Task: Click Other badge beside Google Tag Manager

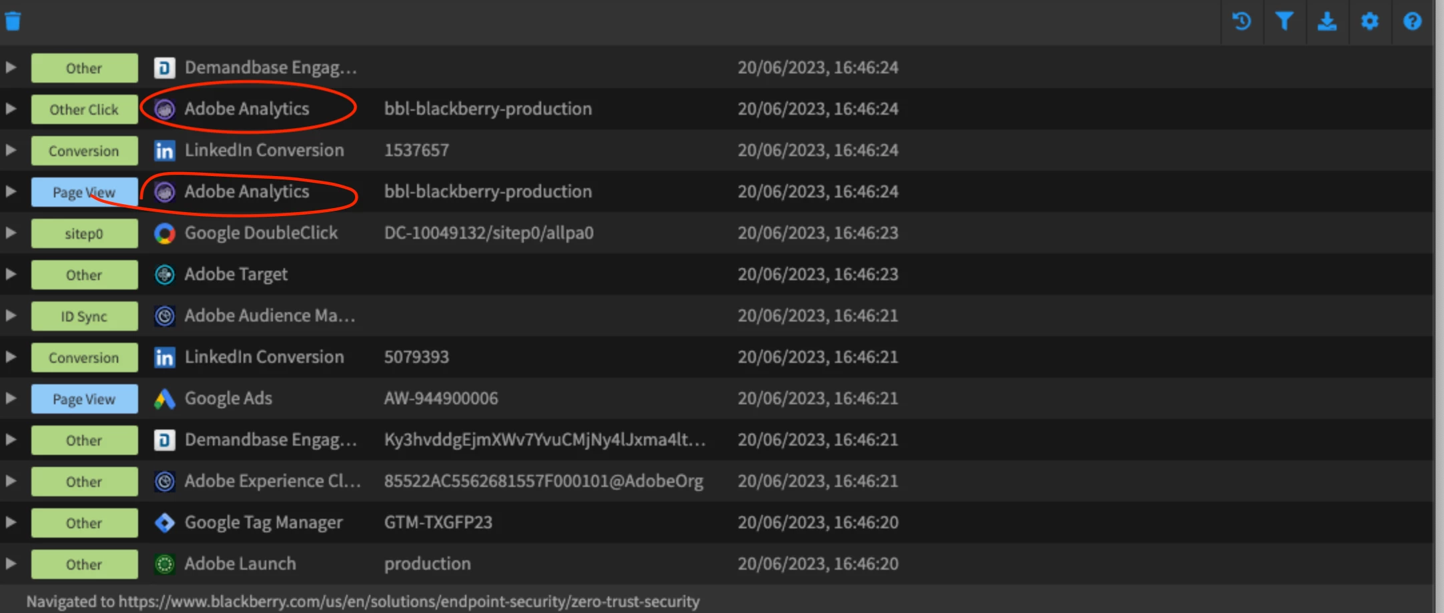Action: [x=84, y=523]
